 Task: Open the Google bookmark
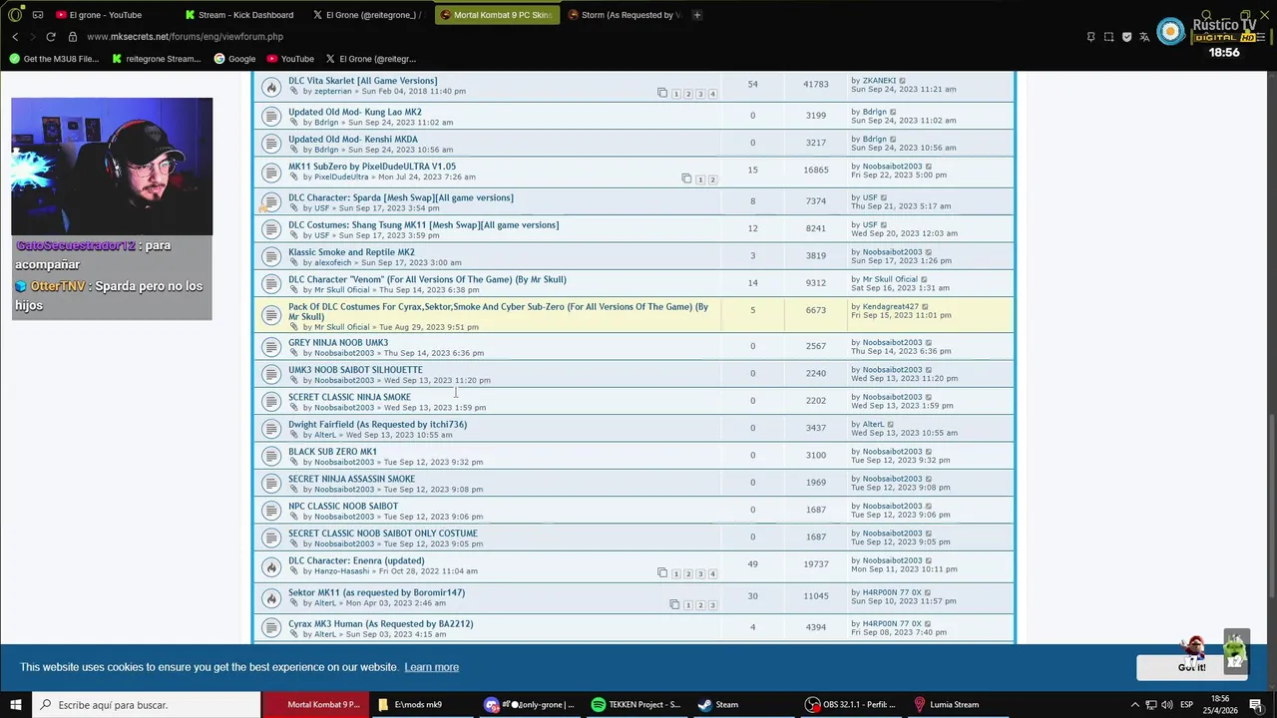(234, 59)
